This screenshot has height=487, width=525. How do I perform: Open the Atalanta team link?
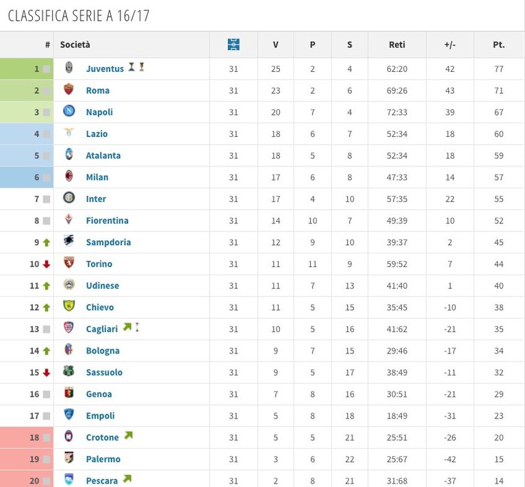[103, 155]
